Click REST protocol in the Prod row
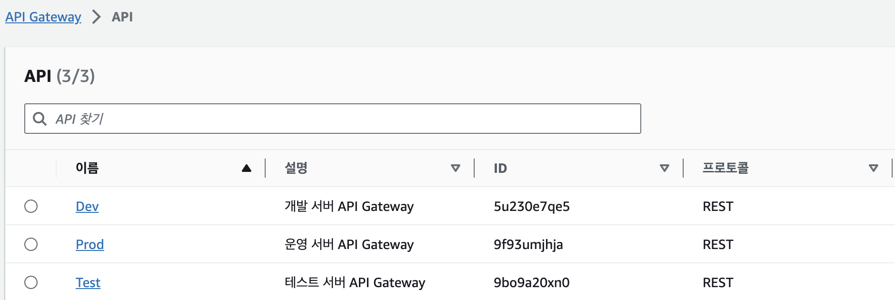This screenshot has width=895, height=300. [x=718, y=244]
